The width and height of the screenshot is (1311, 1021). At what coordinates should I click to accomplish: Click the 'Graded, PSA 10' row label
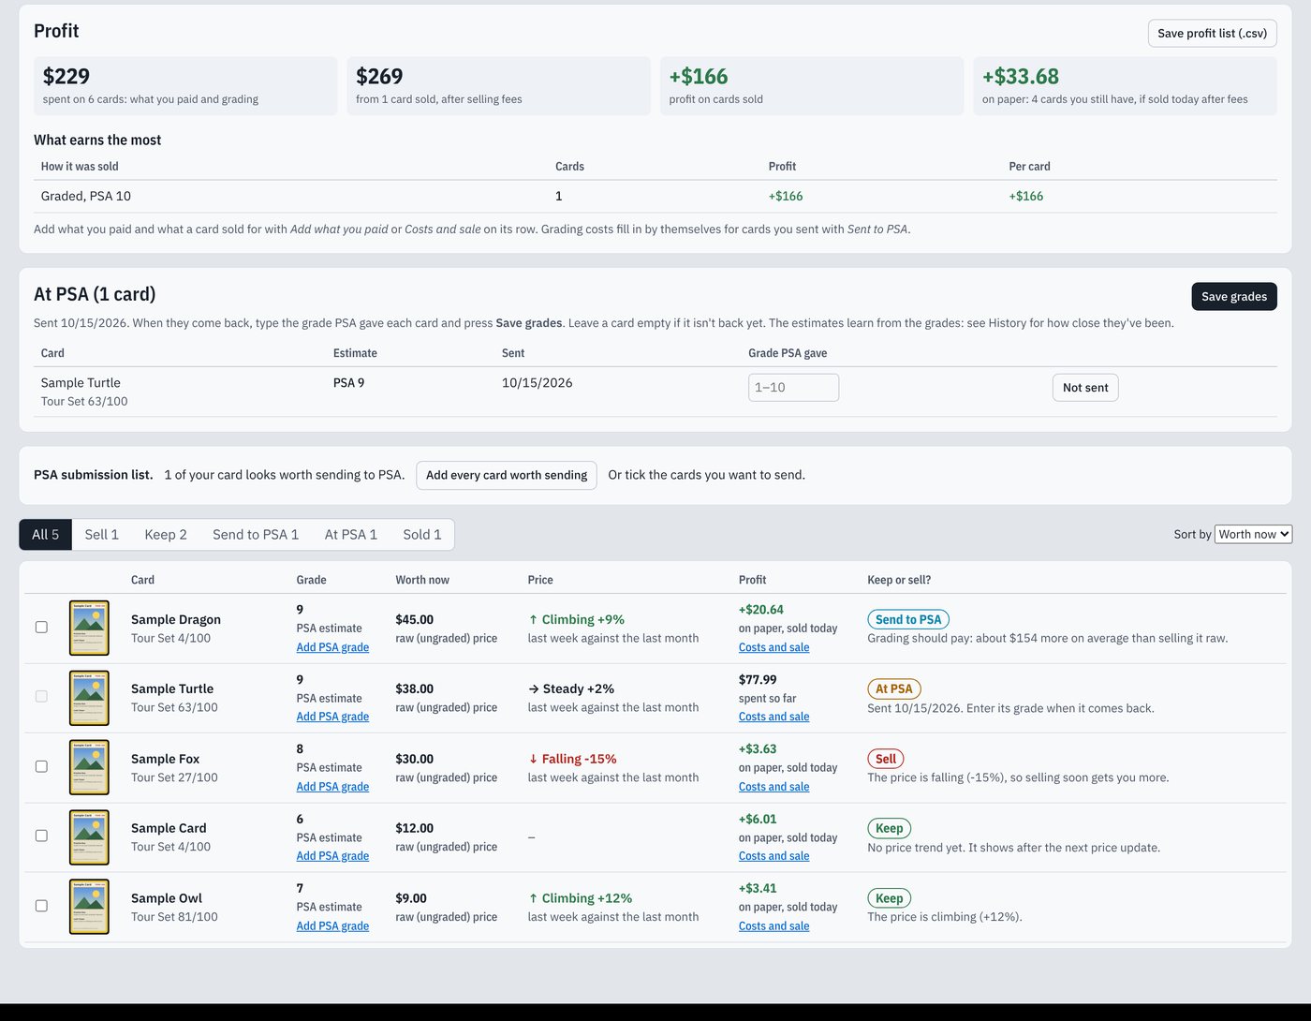(86, 196)
